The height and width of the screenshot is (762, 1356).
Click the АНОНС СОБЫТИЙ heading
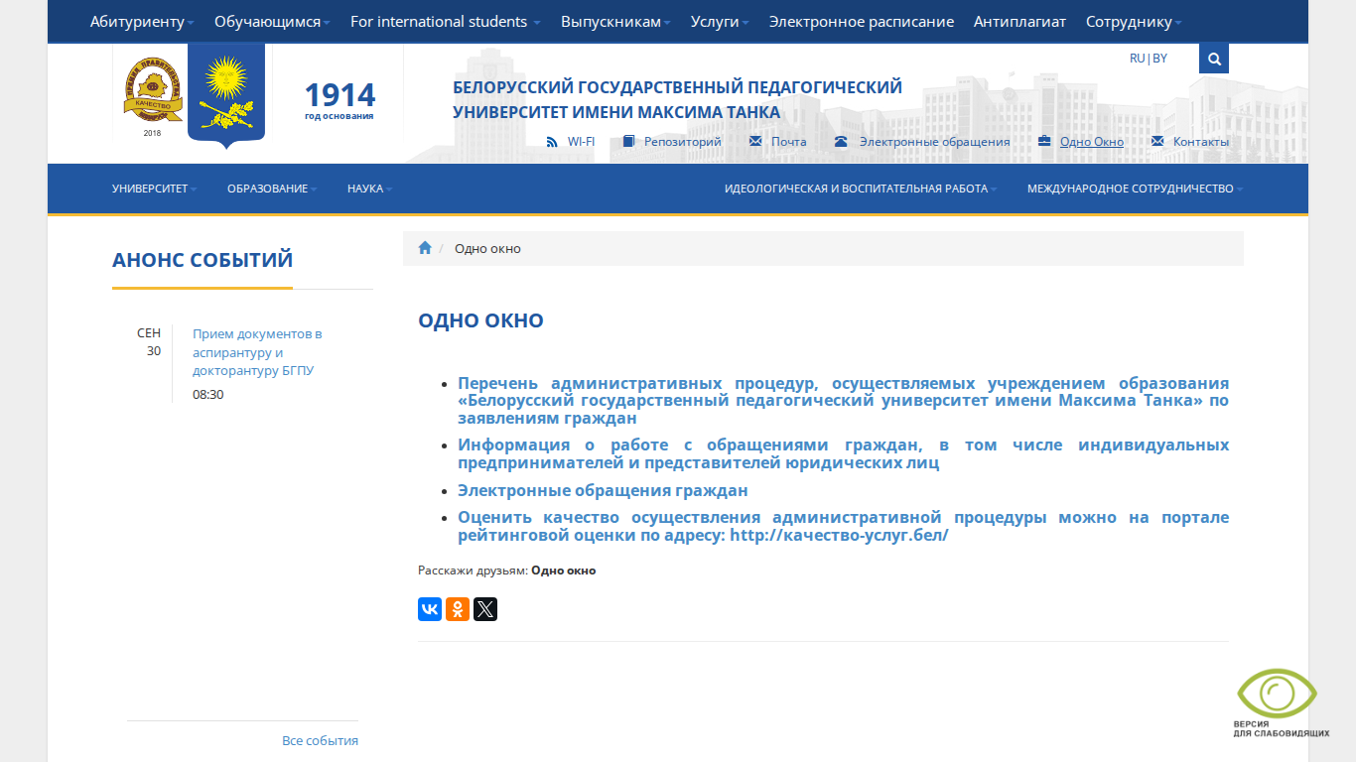(x=203, y=260)
